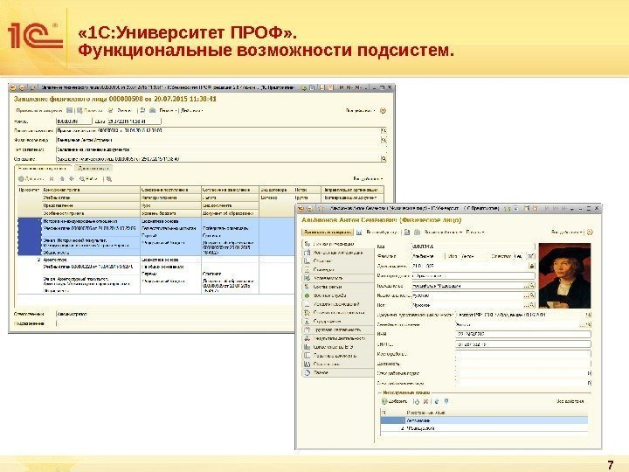Screen dimensions: 629x472
Task: Click the person's portrait photo
Action: click(x=564, y=275)
